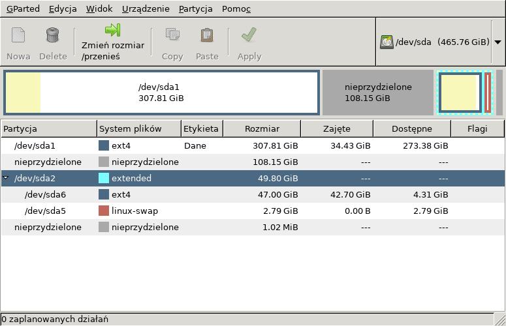
Task: Sort by the Rozmiar column header
Action: (262, 129)
